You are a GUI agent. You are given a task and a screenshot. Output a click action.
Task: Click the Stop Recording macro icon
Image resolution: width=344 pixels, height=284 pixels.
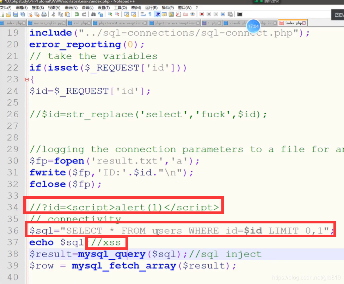click(209, 14)
